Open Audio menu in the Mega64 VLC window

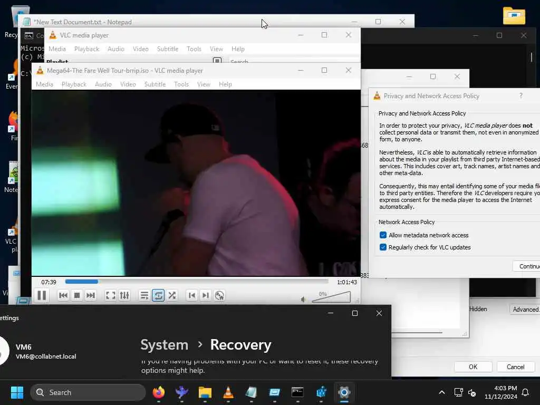click(103, 84)
